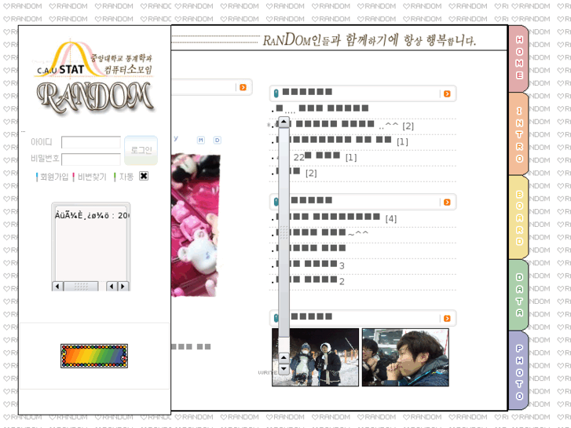
Task: Click the visitor counter box left scroll arrow
Action: point(57,287)
